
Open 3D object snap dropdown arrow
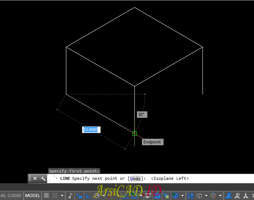pos(182,196)
